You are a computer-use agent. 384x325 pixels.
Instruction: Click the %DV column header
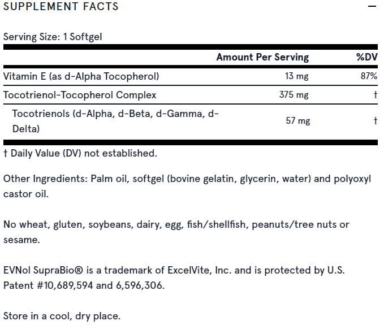click(x=365, y=57)
